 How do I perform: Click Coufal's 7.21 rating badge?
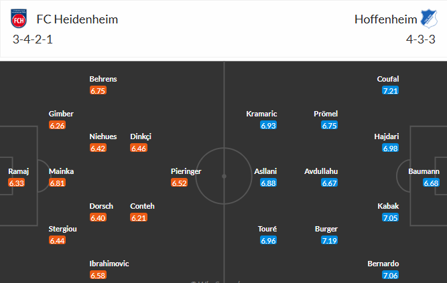[x=390, y=90]
